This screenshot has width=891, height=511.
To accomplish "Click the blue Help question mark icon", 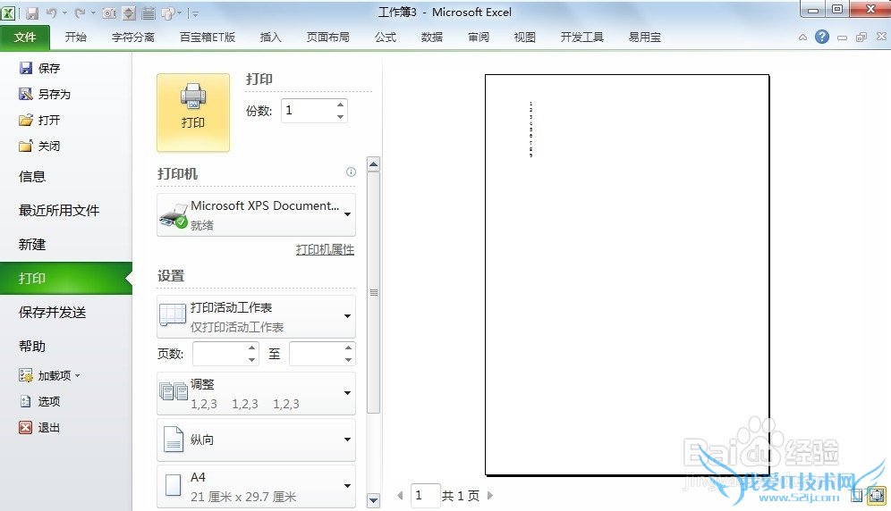I will coord(822,37).
